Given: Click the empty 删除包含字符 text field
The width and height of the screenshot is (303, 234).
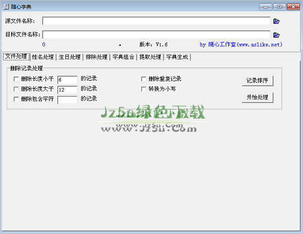Looking at the screenshot, I should click(x=67, y=100).
